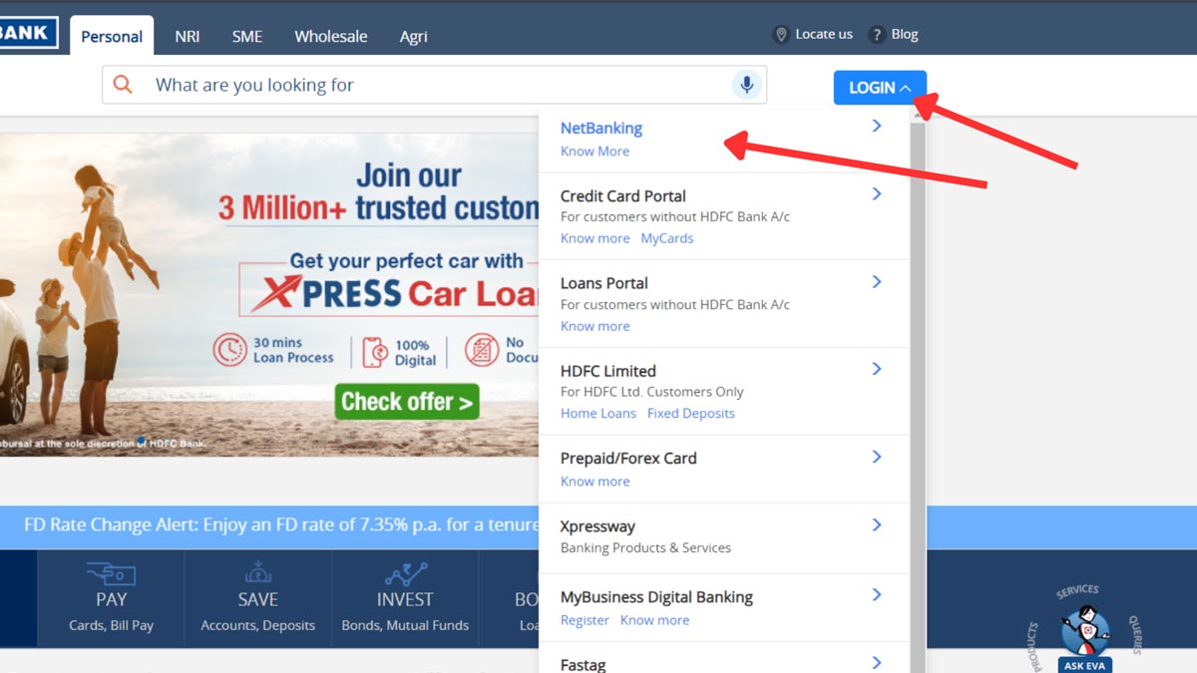The width and height of the screenshot is (1197, 673).
Task: Select the PAY cards icon
Action: (111, 575)
